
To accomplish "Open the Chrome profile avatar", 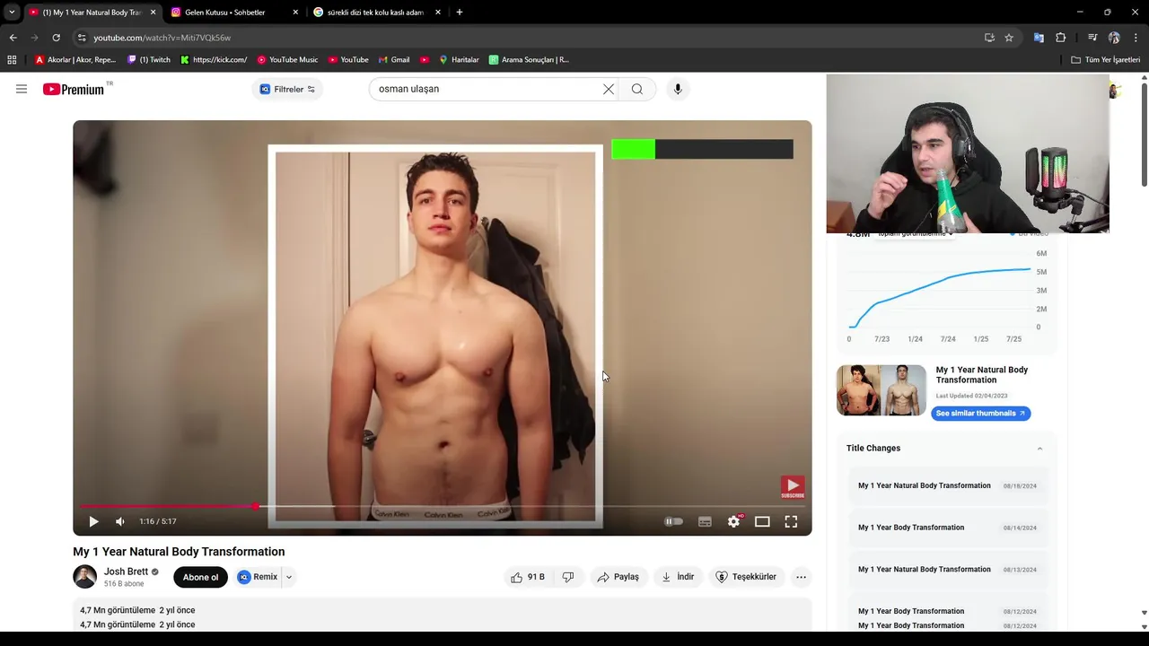I will (1114, 38).
